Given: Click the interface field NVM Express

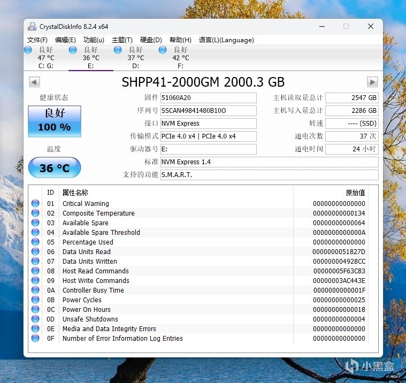Looking at the screenshot, I should pos(209,123).
